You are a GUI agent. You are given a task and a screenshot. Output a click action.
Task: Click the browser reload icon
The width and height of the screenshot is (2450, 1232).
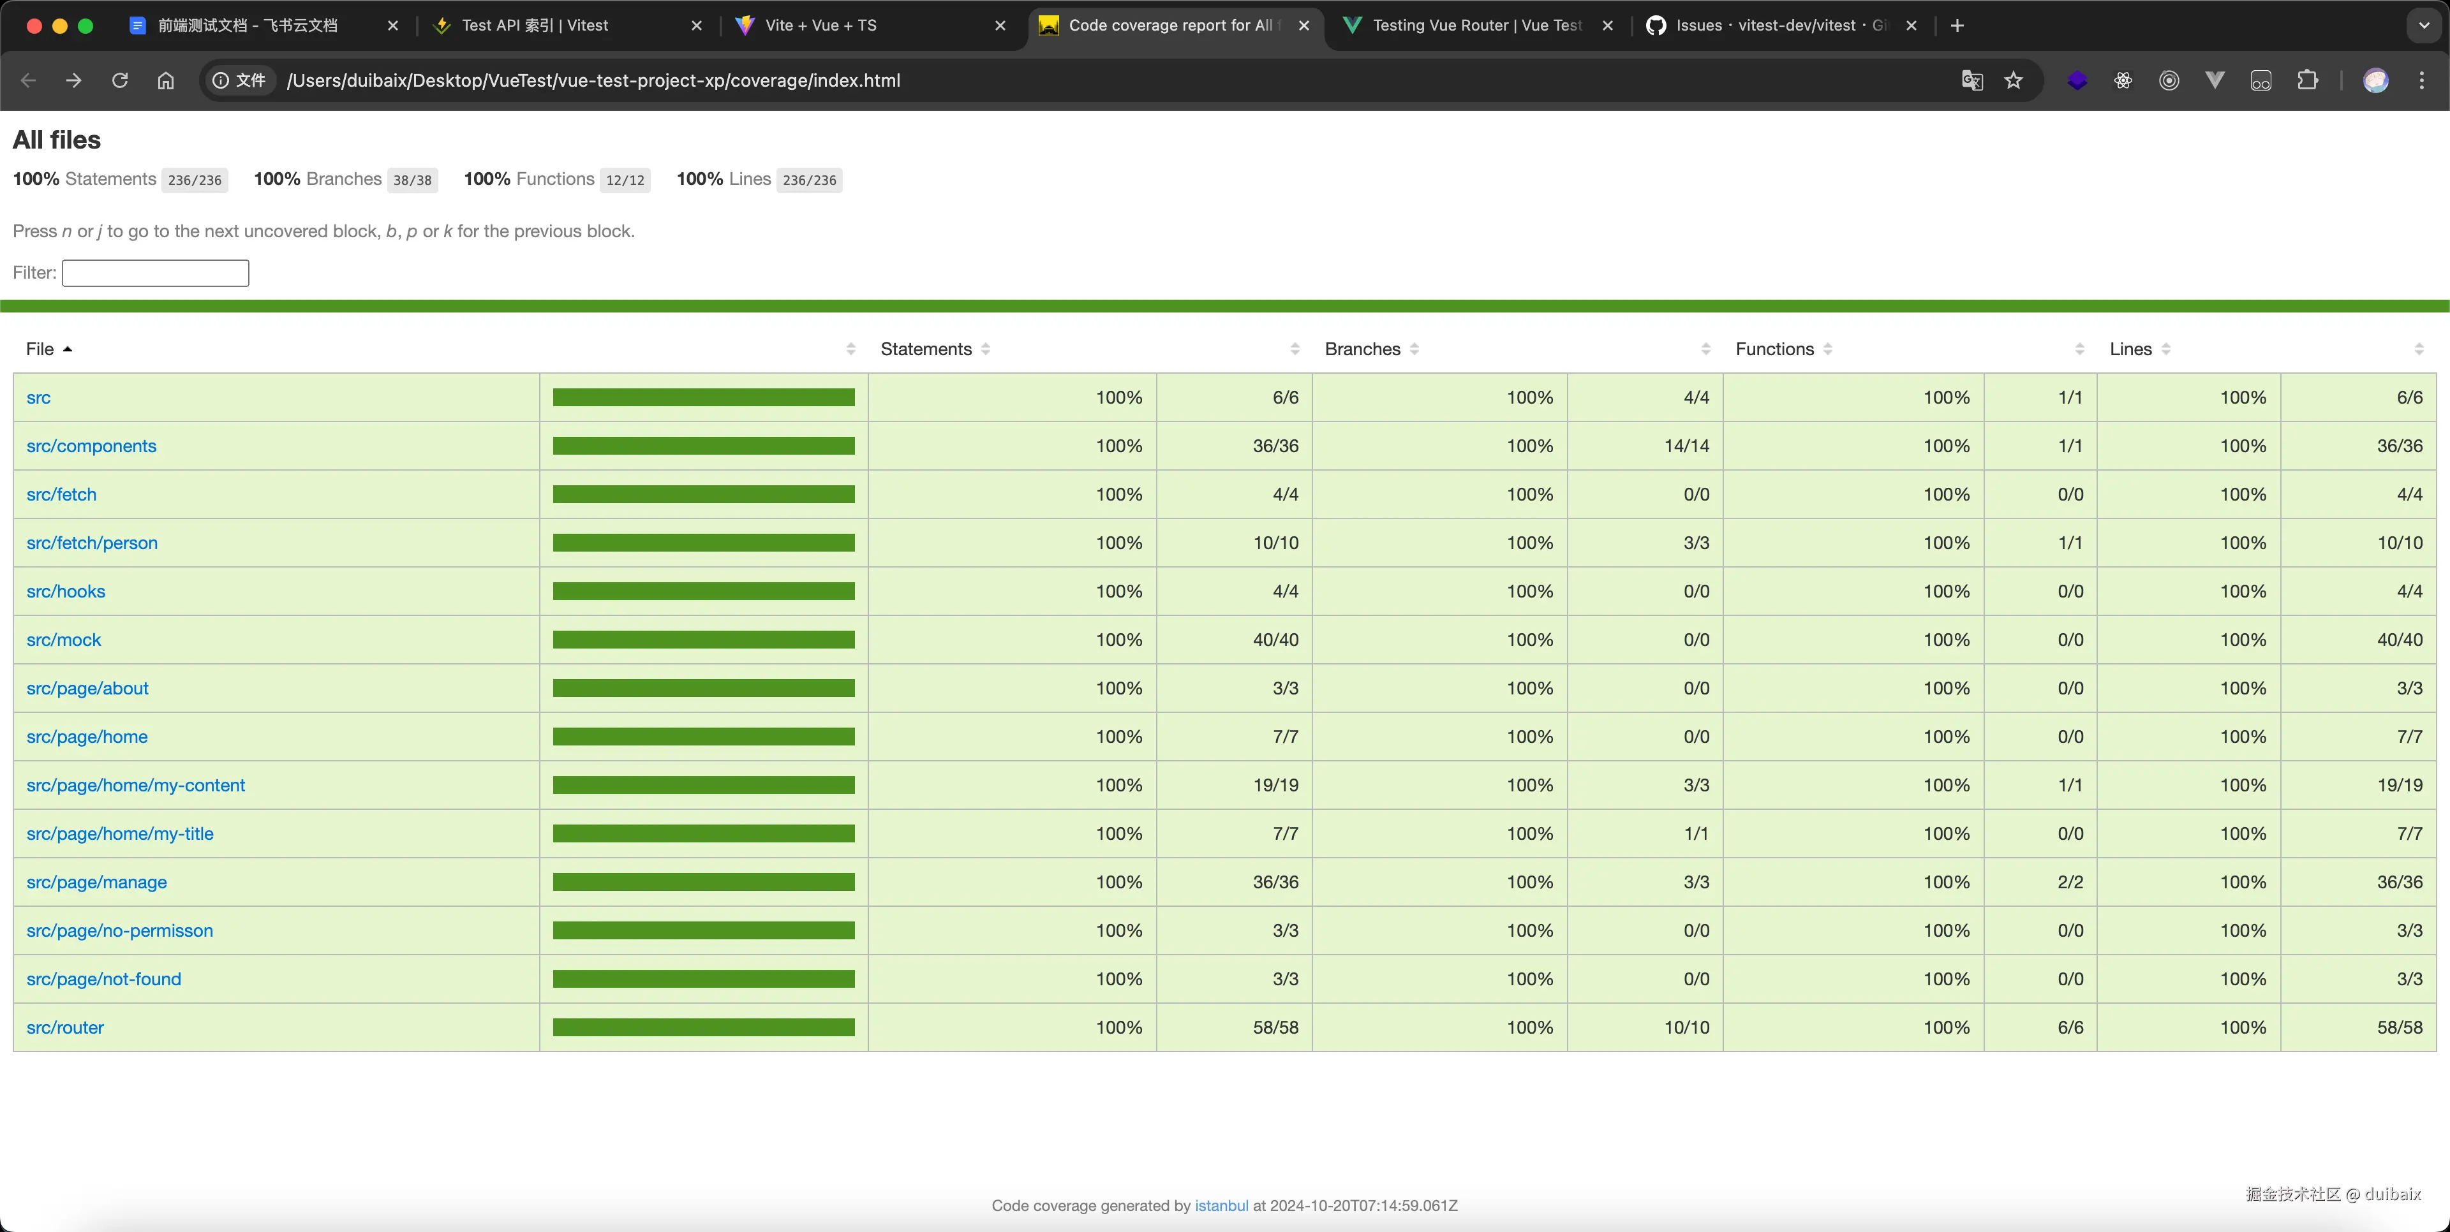(120, 81)
